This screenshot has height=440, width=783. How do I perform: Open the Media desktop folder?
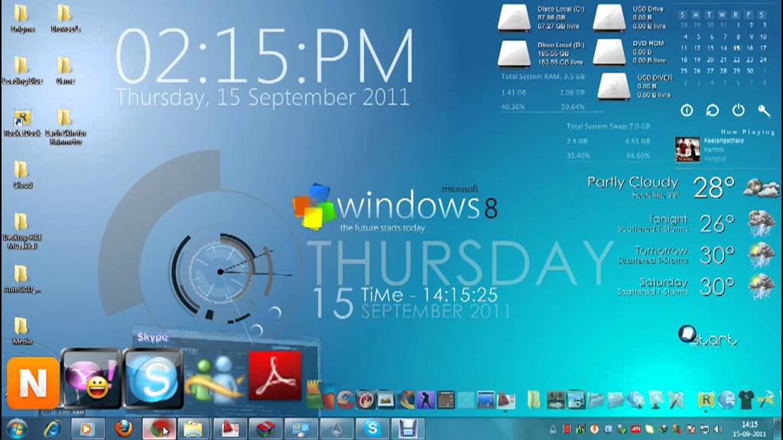point(22,332)
